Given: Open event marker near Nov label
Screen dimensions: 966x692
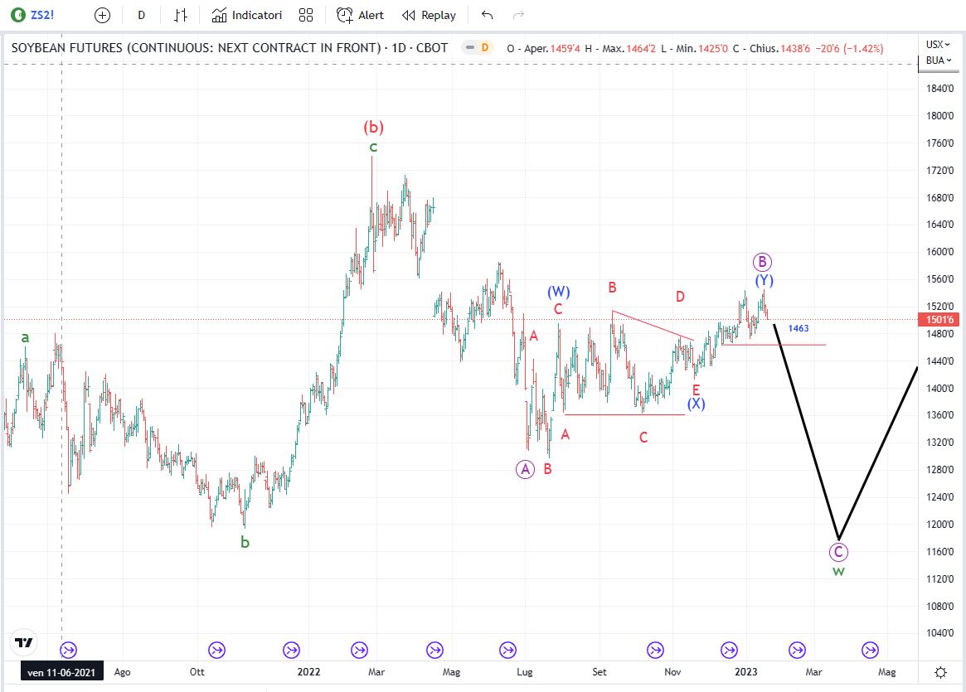Looking at the screenshot, I should click(x=656, y=650).
